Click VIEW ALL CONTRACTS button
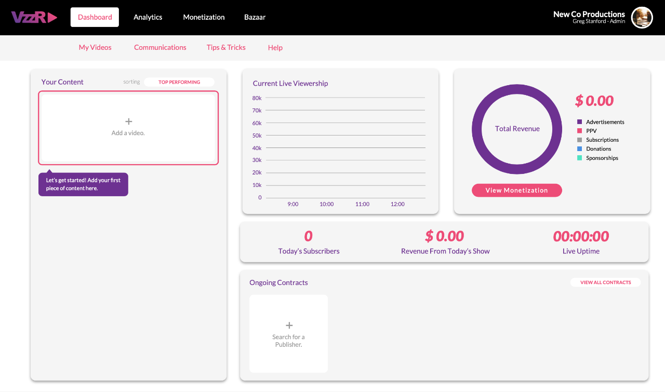 coord(606,282)
